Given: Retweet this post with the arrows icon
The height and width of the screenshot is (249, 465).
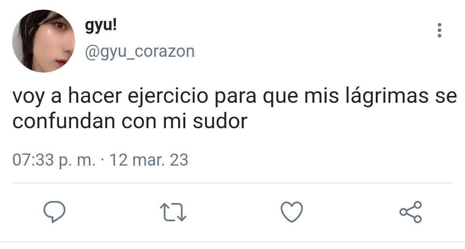Looking at the screenshot, I should [173, 212].
